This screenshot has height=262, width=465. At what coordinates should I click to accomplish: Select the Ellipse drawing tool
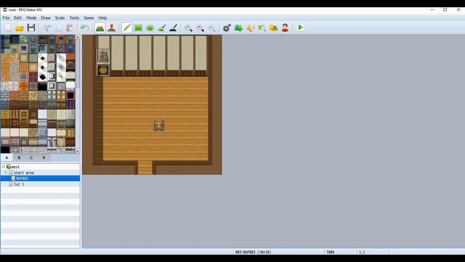(x=150, y=28)
